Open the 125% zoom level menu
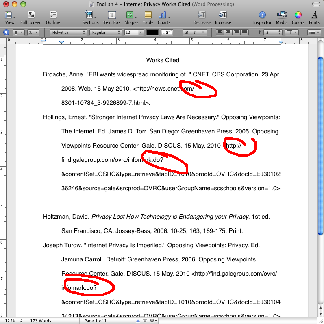 click(x=13, y=321)
